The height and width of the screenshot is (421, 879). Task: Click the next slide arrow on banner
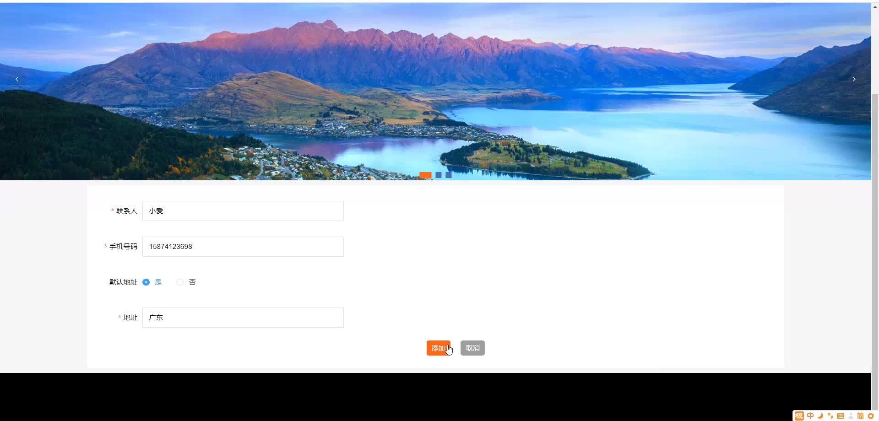[854, 79]
